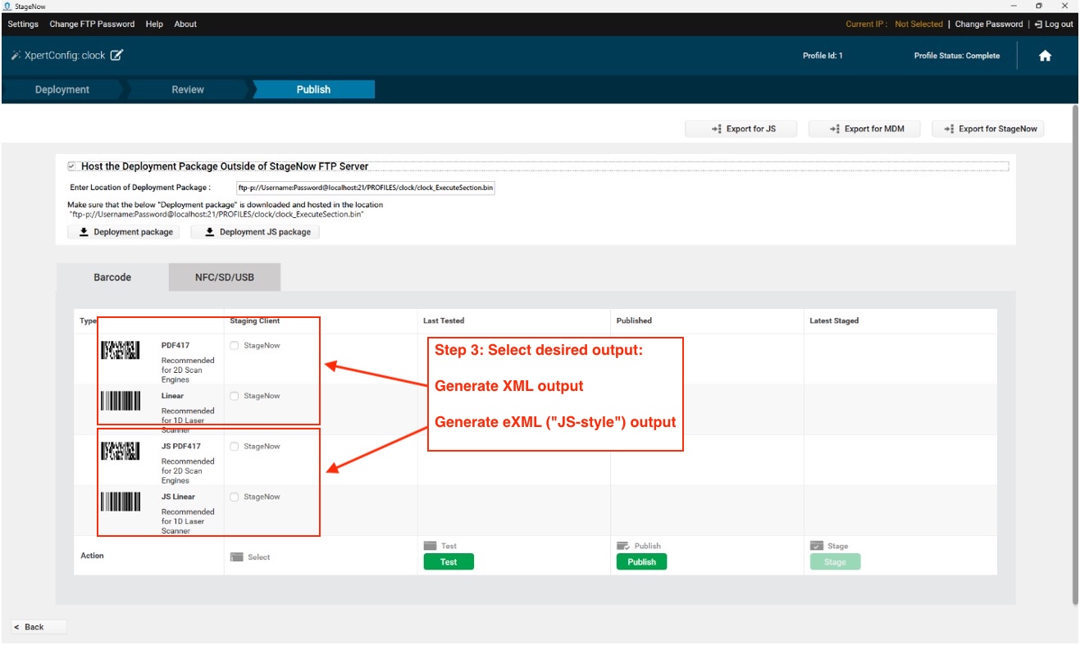Open the Settings menu
The width and height of the screenshot is (1080, 645).
tap(23, 24)
